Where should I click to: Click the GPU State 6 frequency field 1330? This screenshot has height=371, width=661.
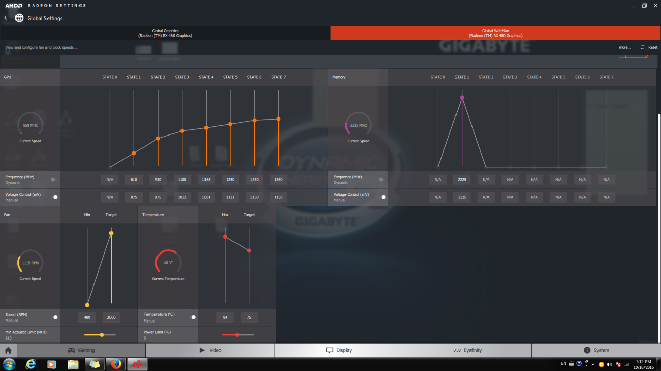(x=254, y=180)
